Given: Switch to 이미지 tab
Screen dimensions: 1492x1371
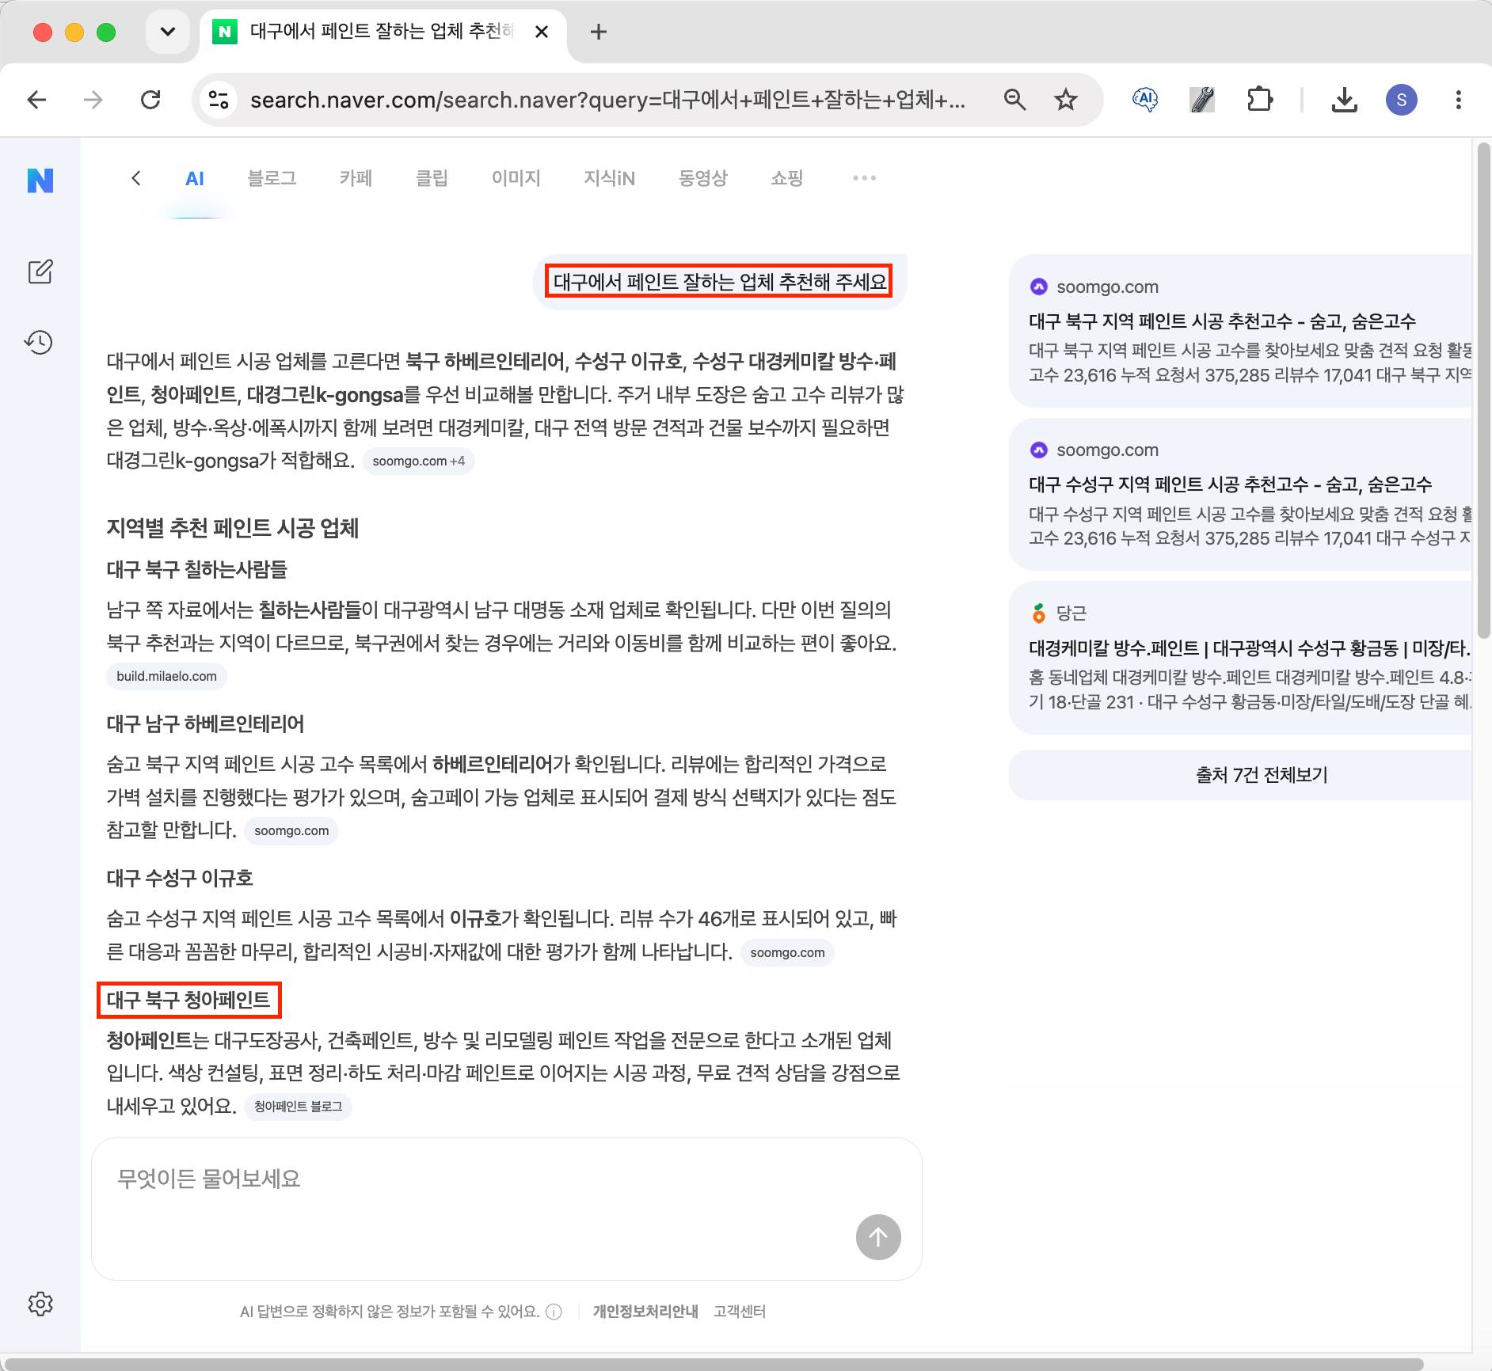Looking at the screenshot, I should coord(516,178).
